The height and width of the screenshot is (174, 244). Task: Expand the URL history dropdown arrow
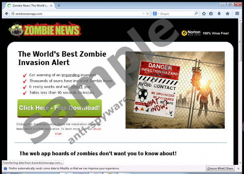(x=143, y=14)
